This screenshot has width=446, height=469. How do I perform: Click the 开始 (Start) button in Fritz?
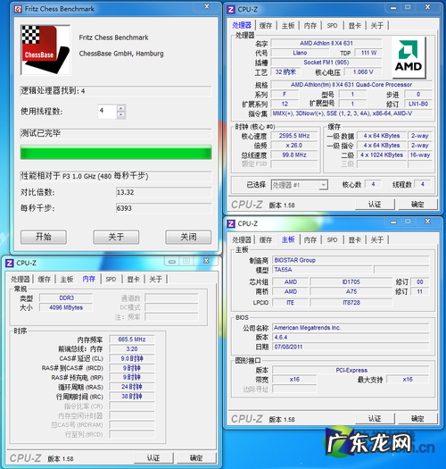(x=44, y=237)
